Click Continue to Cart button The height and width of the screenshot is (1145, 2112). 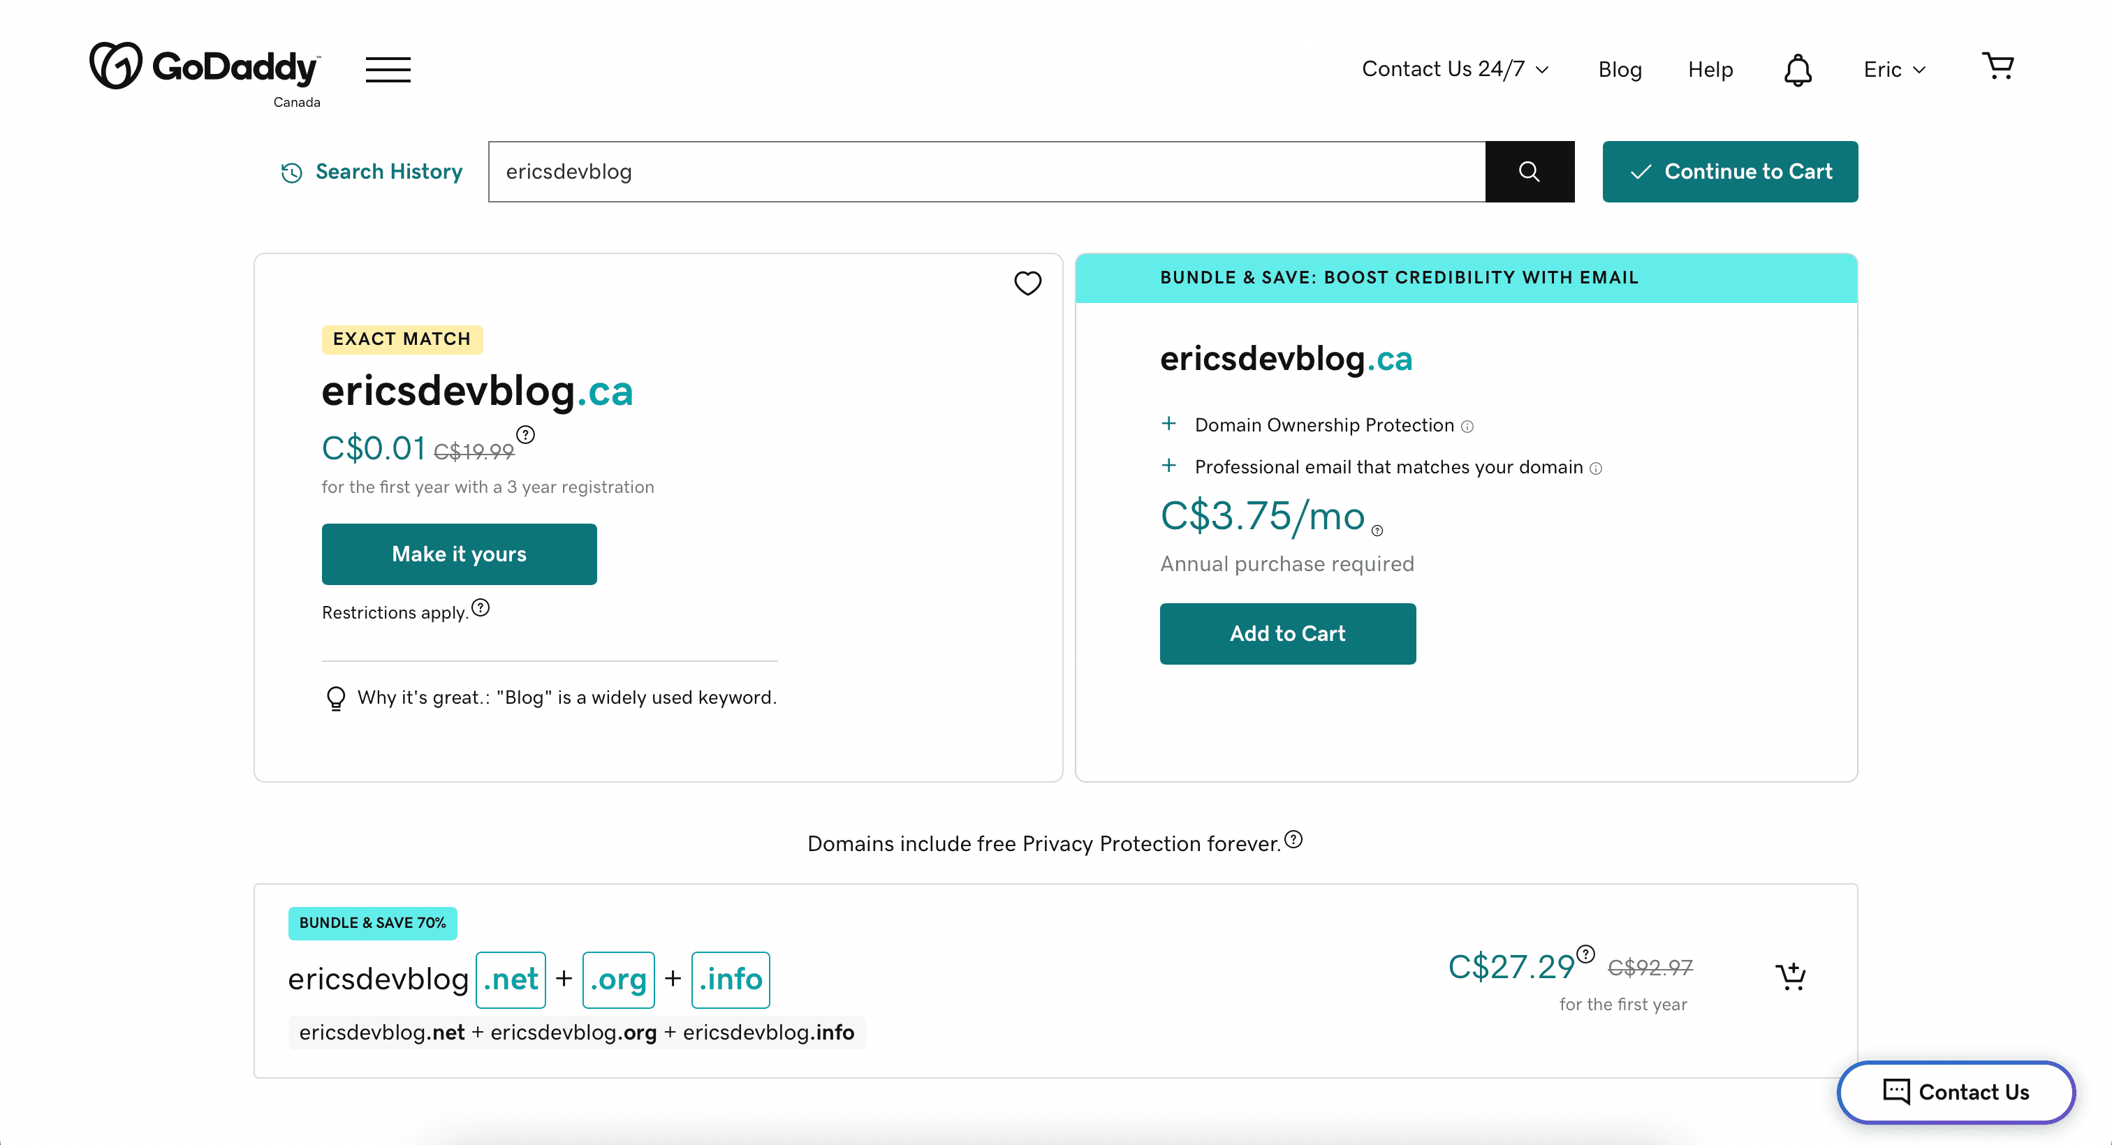[x=1730, y=171]
